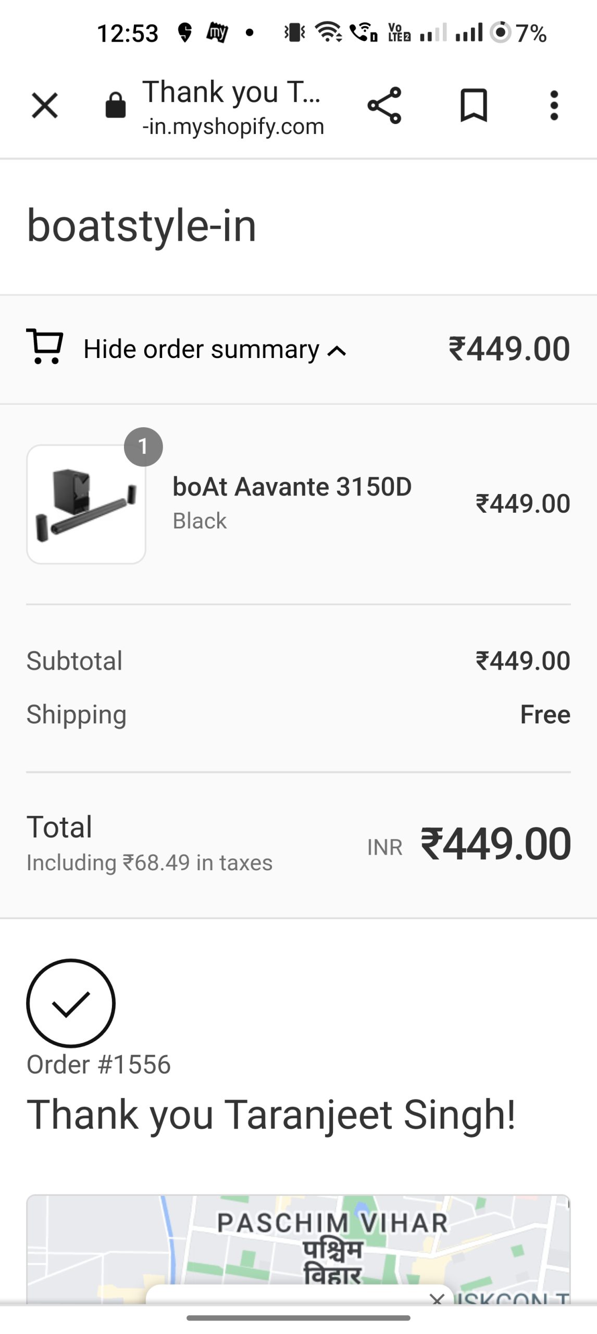The image size is (597, 1334).
Task: Open the boatstyle-in store link
Action: (141, 226)
